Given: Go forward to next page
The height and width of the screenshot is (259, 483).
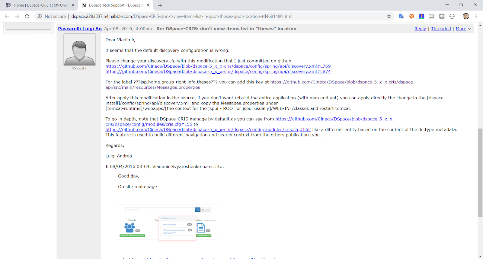Looking at the screenshot, I should point(17,16).
